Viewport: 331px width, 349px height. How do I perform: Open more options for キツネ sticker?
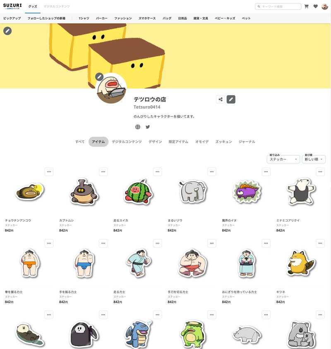[x=320, y=243]
